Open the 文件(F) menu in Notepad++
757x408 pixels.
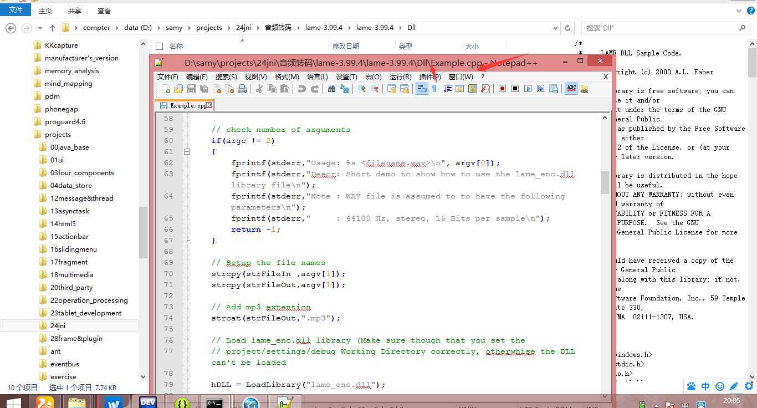(x=168, y=77)
